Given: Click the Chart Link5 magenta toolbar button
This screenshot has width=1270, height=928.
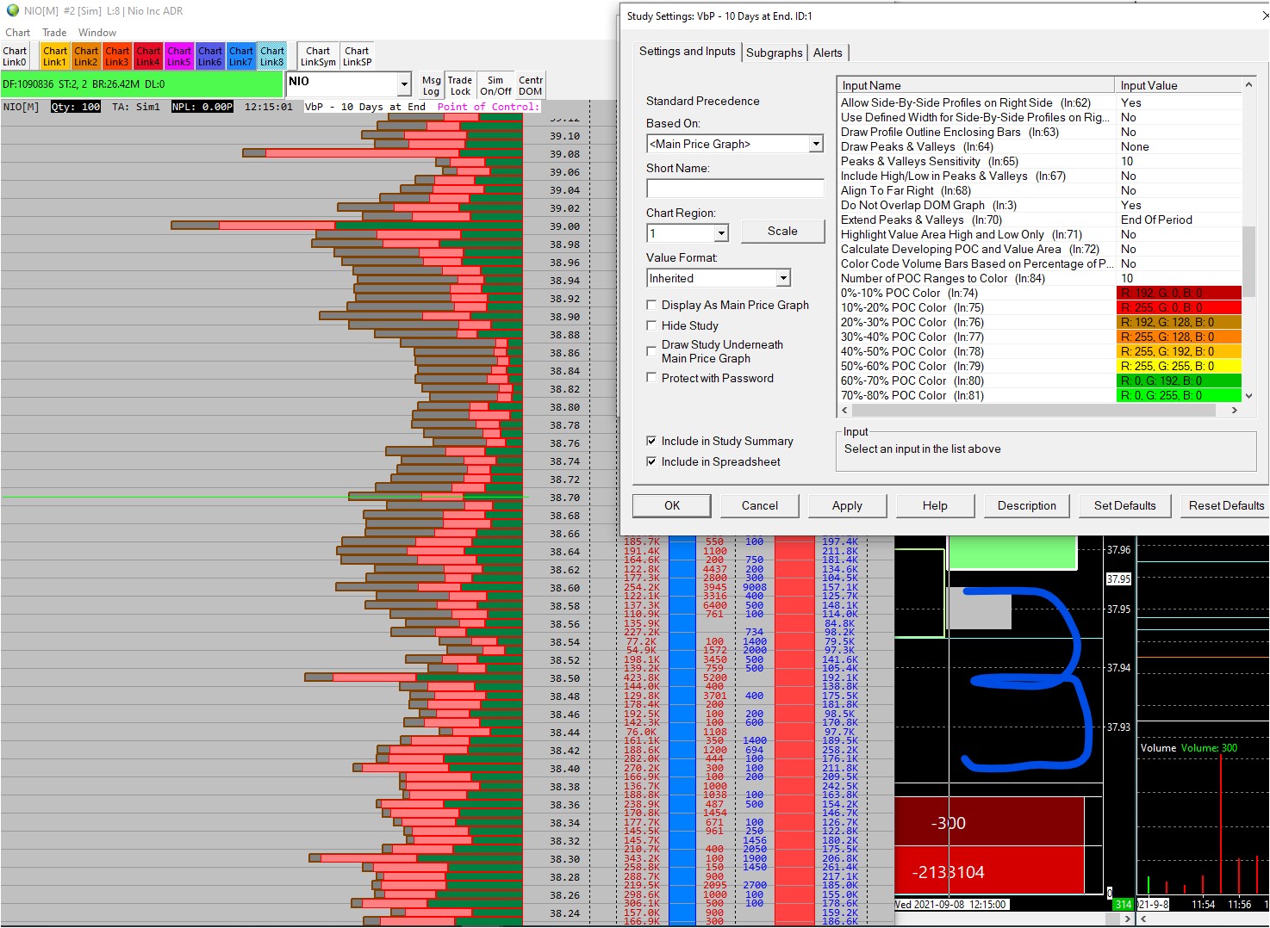Looking at the screenshot, I should click(x=179, y=57).
